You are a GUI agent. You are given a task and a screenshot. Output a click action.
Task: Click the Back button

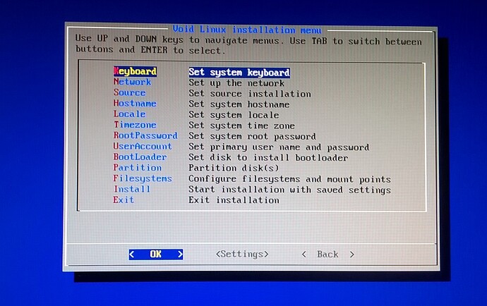(327, 255)
